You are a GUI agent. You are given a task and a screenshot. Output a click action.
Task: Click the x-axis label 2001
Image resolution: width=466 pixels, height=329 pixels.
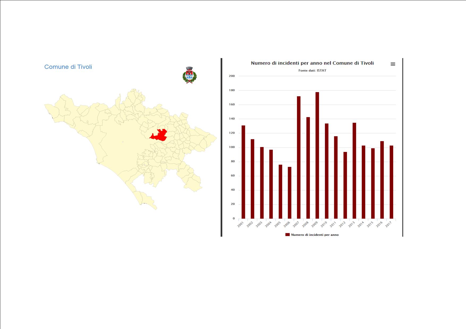240,224
